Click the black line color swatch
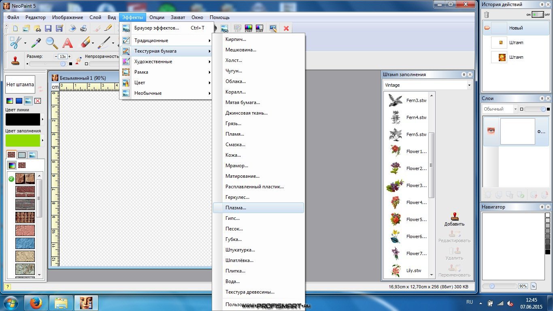This screenshot has height=311, width=553. (x=23, y=119)
